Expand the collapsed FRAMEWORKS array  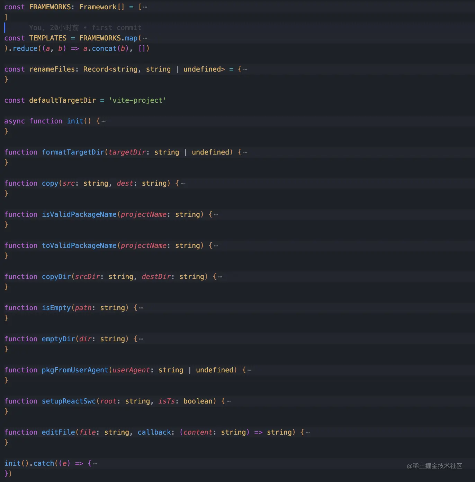[145, 6]
